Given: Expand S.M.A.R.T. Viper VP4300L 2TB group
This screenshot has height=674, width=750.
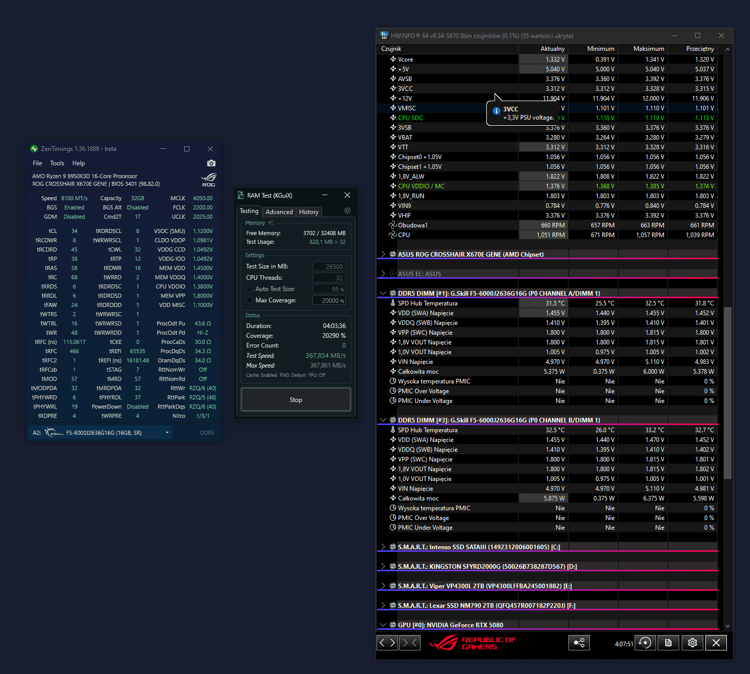Looking at the screenshot, I should tap(383, 586).
